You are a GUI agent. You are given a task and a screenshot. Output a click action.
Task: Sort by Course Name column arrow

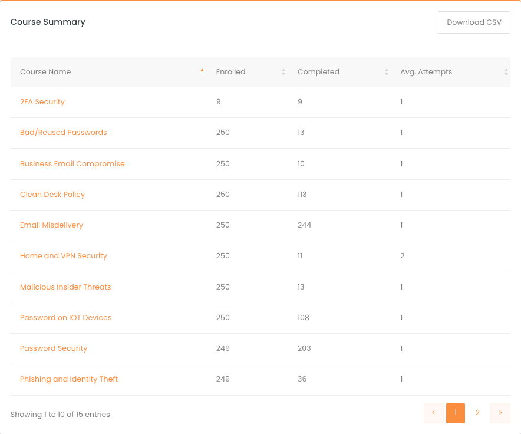(202, 70)
